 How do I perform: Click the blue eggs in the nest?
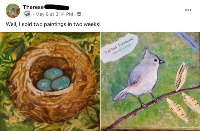54,80
